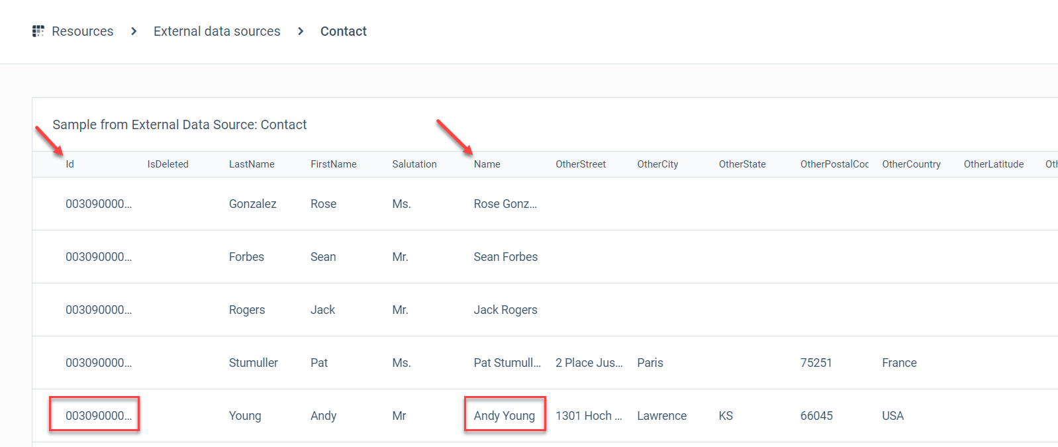Click the Resources grid icon
Screen dimensions: 1058x447
(x=38, y=31)
